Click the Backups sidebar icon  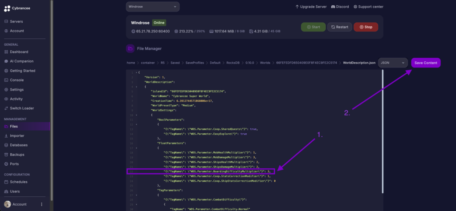coord(6,154)
